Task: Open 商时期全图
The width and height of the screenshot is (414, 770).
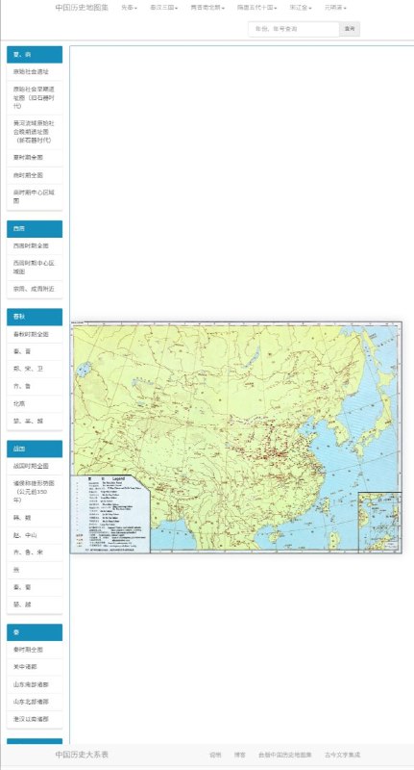Action: [35, 175]
